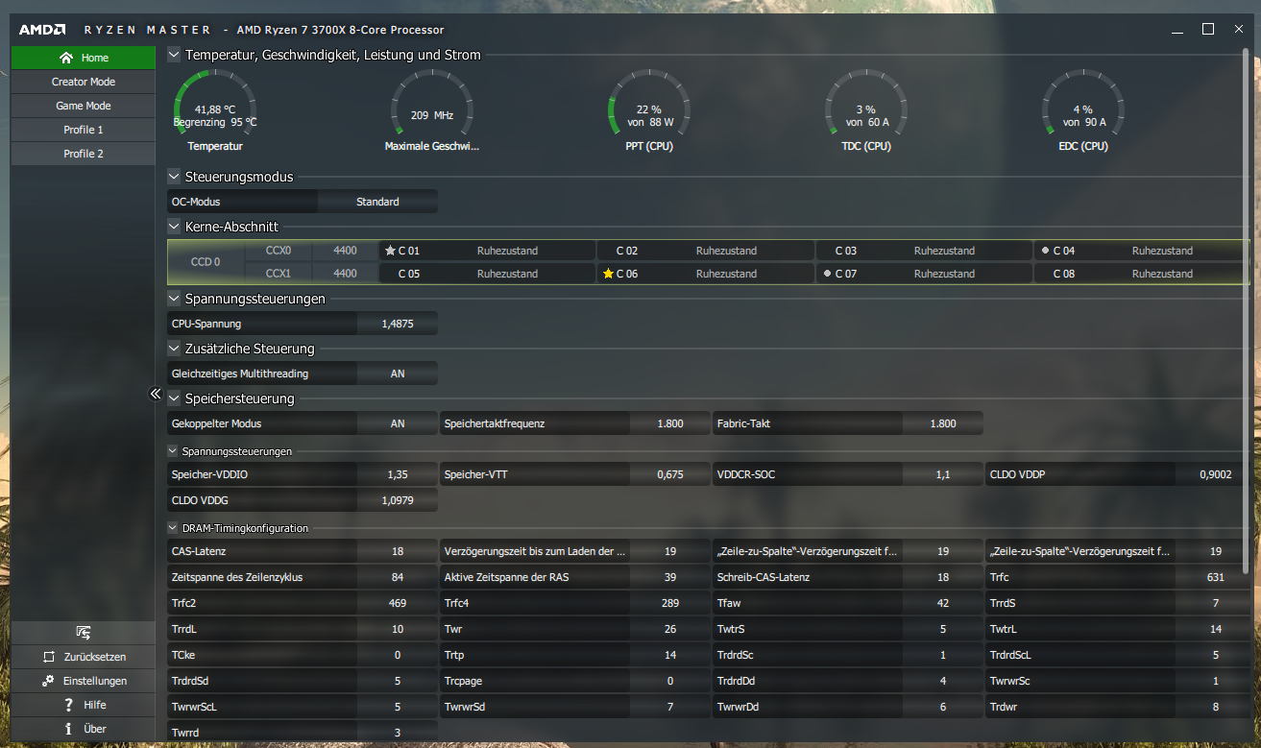Click the Gleichzeitiges Multithreading AN value
The height and width of the screenshot is (748, 1261).
tap(398, 374)
